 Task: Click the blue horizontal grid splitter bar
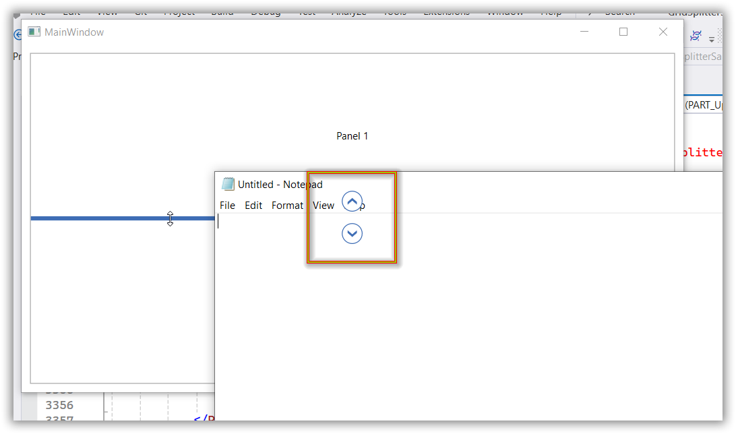(123, 218)
